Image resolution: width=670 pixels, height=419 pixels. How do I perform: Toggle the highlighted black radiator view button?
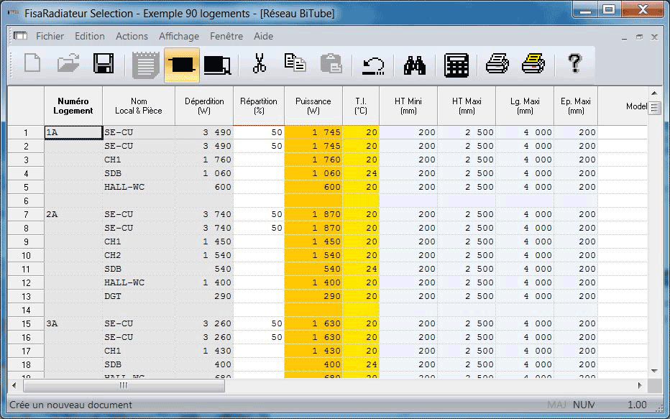(x=181, y=65)
